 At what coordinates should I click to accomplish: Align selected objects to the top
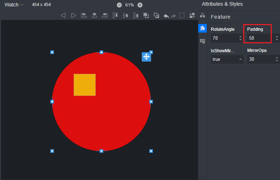pyautogui.click(x=115, y=15)
